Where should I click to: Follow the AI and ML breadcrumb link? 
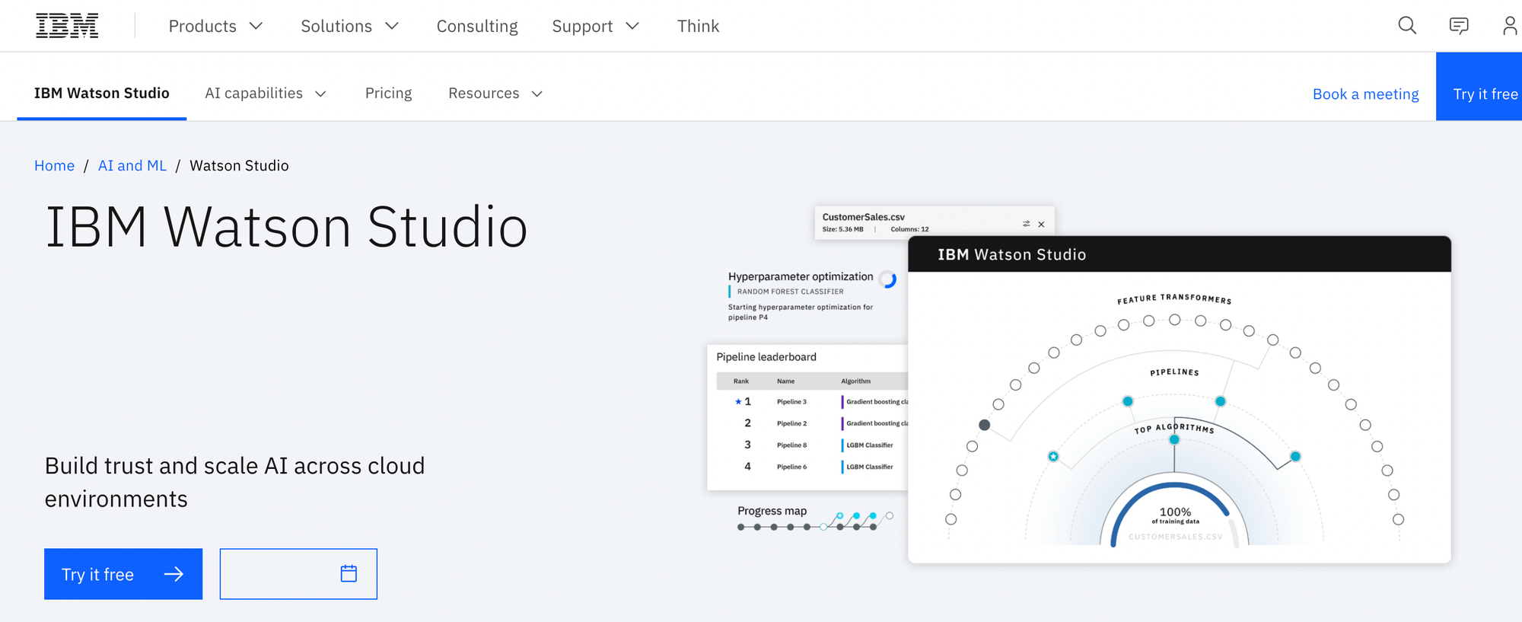point(132,165)
